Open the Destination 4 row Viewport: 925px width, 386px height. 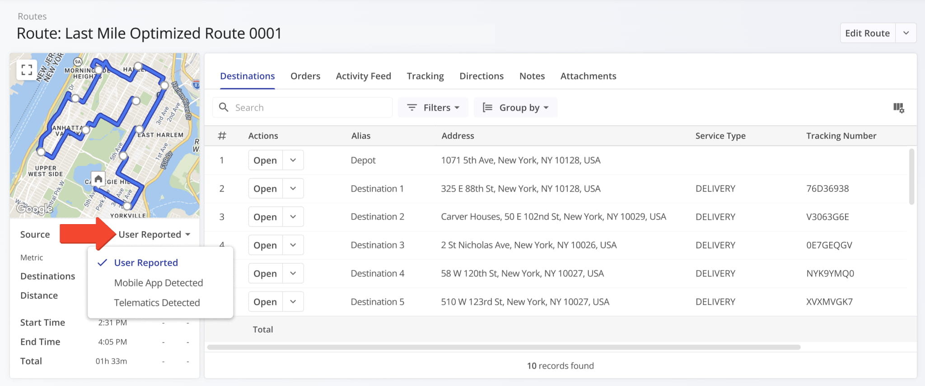point(265,273)
